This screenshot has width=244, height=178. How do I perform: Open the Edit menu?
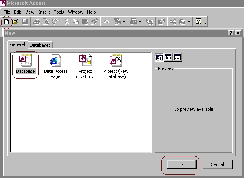coord(18,12)
